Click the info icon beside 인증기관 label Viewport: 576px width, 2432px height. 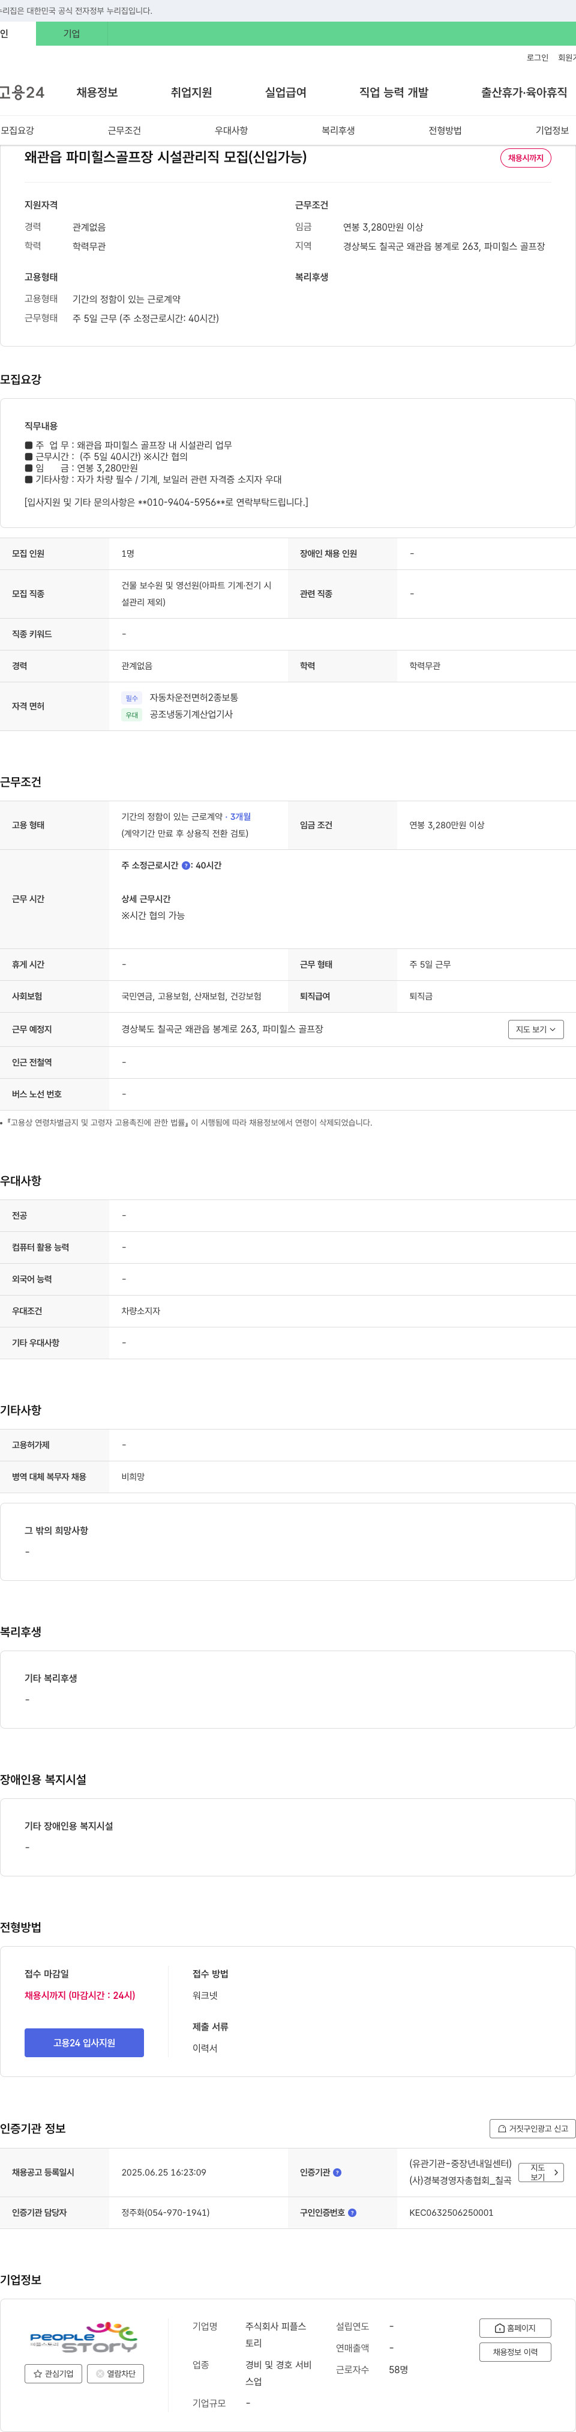tap(337, 2171)
